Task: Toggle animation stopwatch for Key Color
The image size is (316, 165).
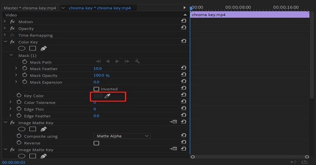Action: (19, 95)
